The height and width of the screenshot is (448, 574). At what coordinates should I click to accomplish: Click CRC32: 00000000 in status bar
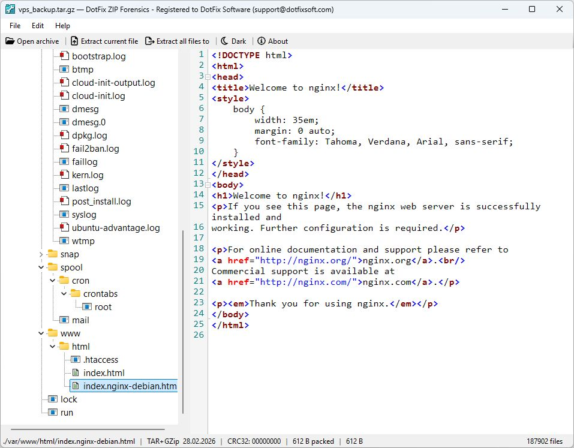pyautogui.click(x=254, y=441)
